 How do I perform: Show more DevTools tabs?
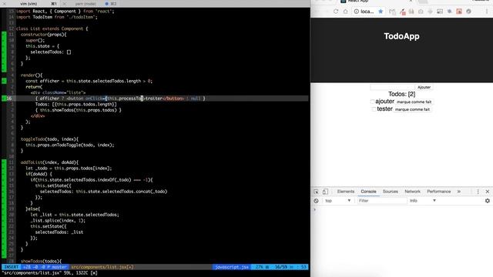[x=459, y=192]
